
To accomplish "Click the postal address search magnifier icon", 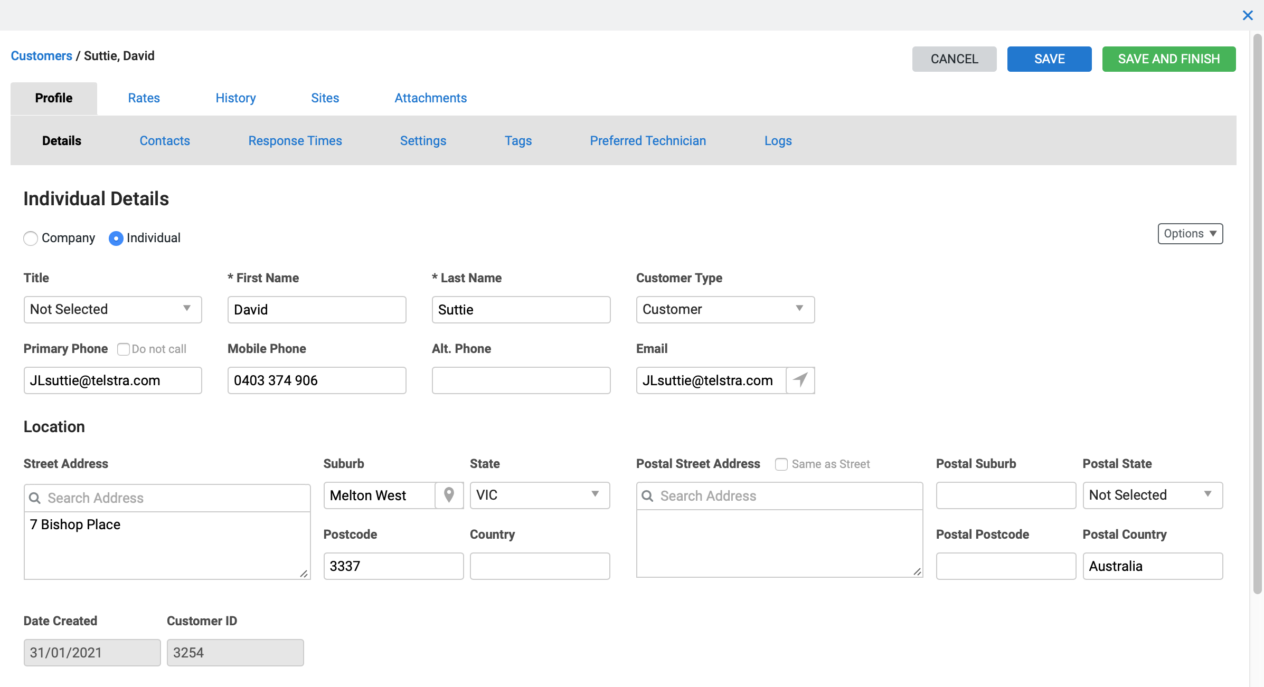I will [x=647, y=496].
